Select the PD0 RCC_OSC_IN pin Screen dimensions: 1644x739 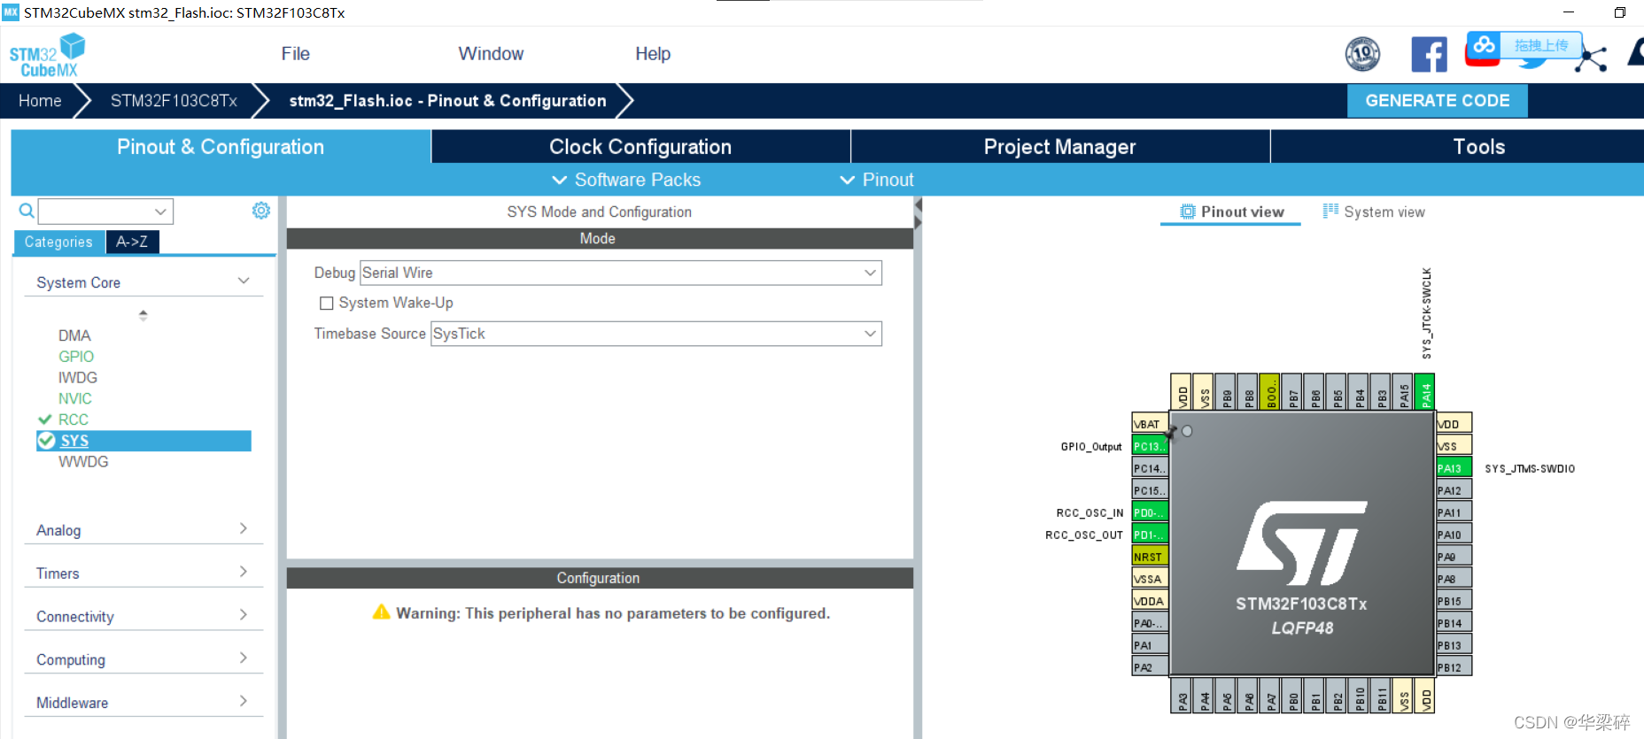tap(1150, 512)
